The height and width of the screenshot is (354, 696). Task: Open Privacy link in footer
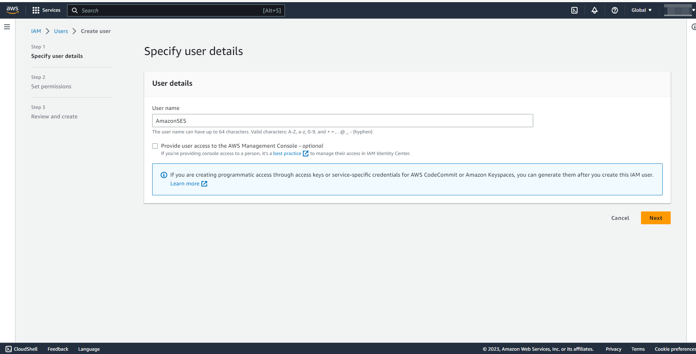point(613,349)
